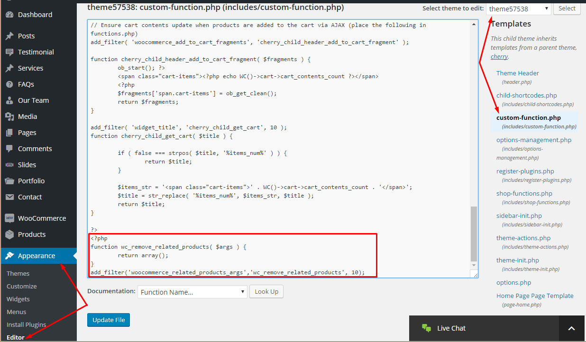Image resolution: width=586 pixels, height=342 pixels.
Task: Click the Update File button
Action: click(x=109, y=320)
